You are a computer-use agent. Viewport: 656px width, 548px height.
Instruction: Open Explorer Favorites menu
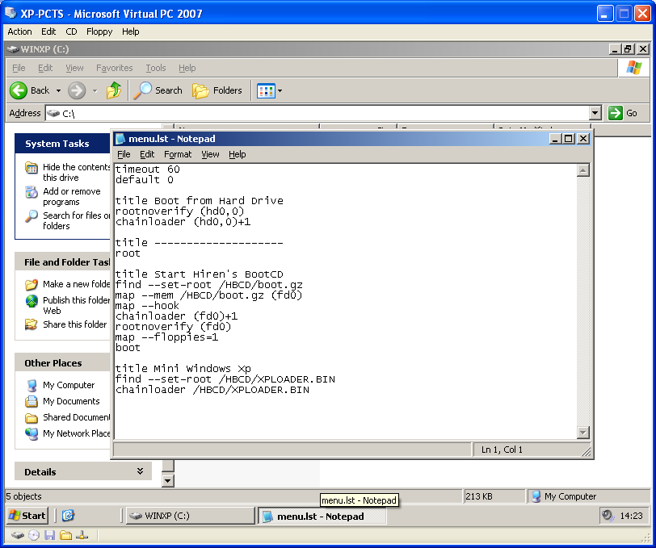tap(114, 68)
